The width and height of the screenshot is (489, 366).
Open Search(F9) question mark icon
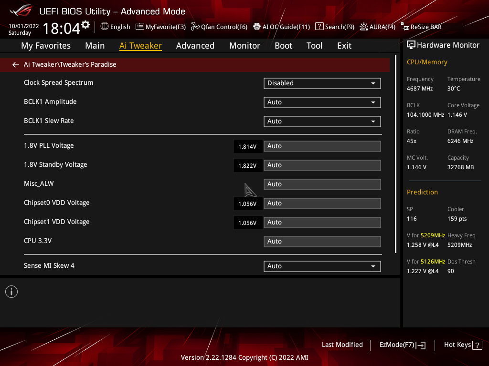click(x=319, y=27)
